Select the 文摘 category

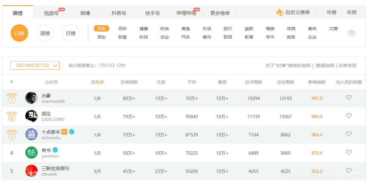(x=333, y=29)
